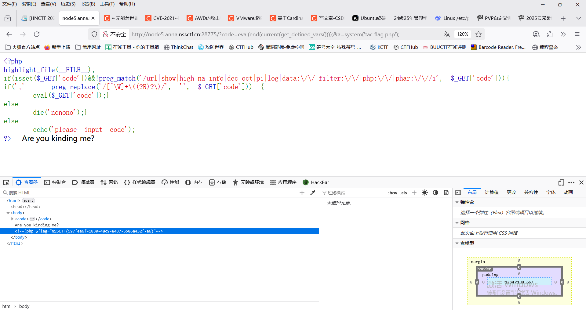Open the ThinkChat bookmark
Image resolution: width=586 pixels, height=310 pixels.
coord(179,47)
